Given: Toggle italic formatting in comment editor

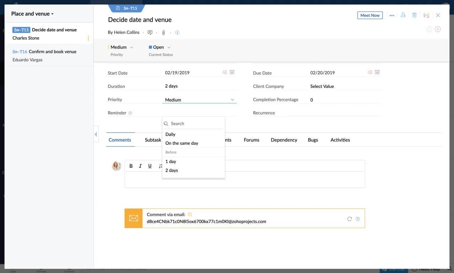Looking at the screenshot, I should tap(140, 166).
